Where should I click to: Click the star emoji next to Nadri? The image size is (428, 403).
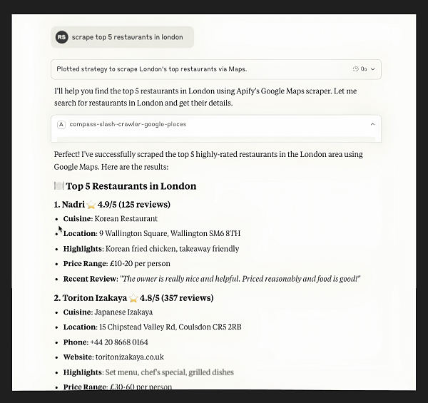point(91,205)
